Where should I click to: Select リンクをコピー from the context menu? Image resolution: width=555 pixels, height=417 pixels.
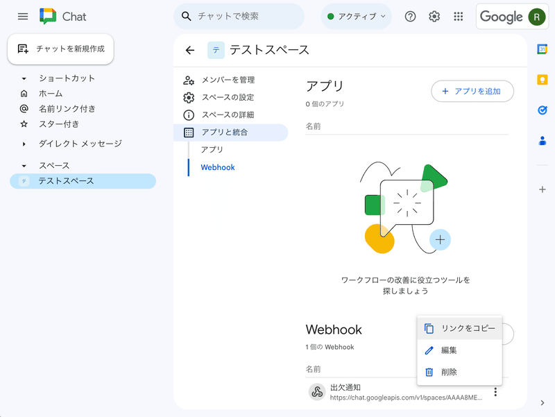(x=459, y=328)
